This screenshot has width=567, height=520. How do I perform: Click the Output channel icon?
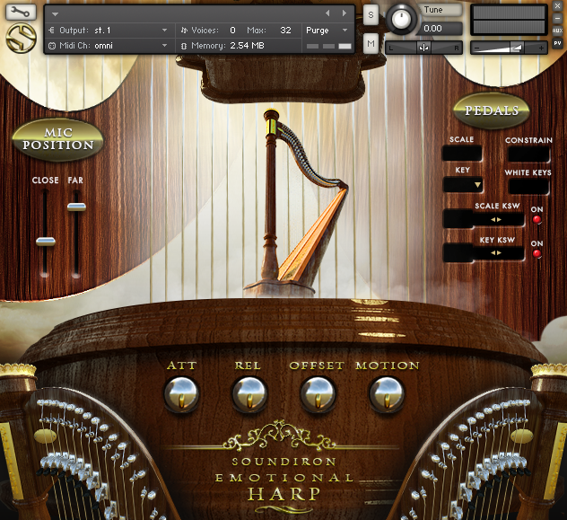tap(51, 31)
